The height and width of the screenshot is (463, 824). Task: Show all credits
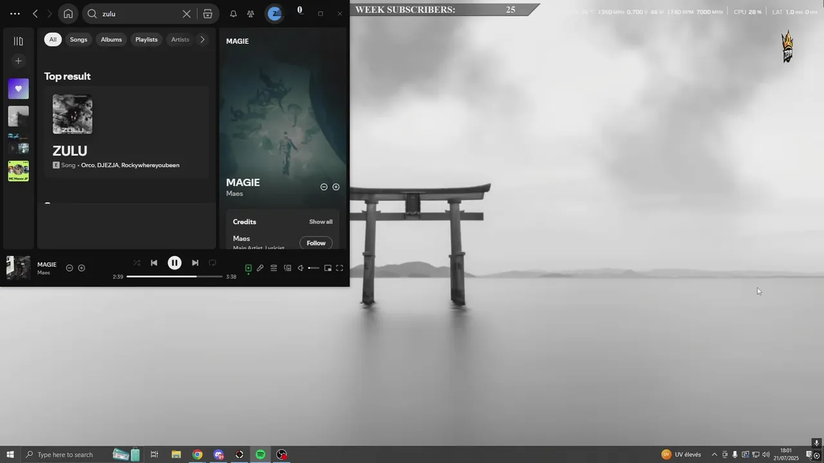[x=321, y=222]
